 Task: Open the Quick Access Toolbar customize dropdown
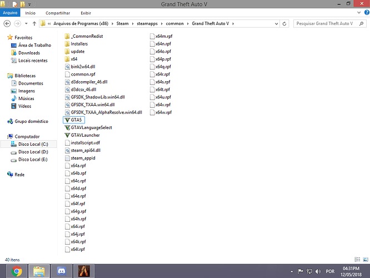point(29,4)
